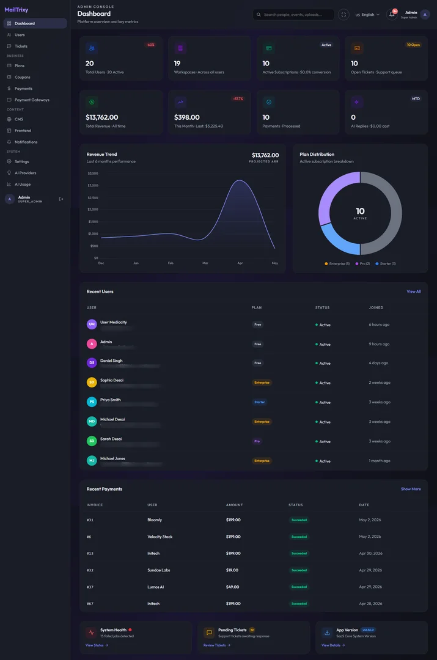This screenshot has height=660, width=437.
Task: Click the Workspaces card icon
Action: (180, 48)
